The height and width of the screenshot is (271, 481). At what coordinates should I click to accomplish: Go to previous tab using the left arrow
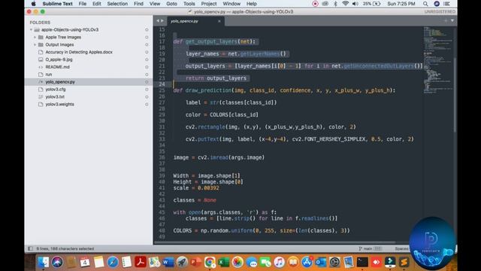(x=158, y=21)
